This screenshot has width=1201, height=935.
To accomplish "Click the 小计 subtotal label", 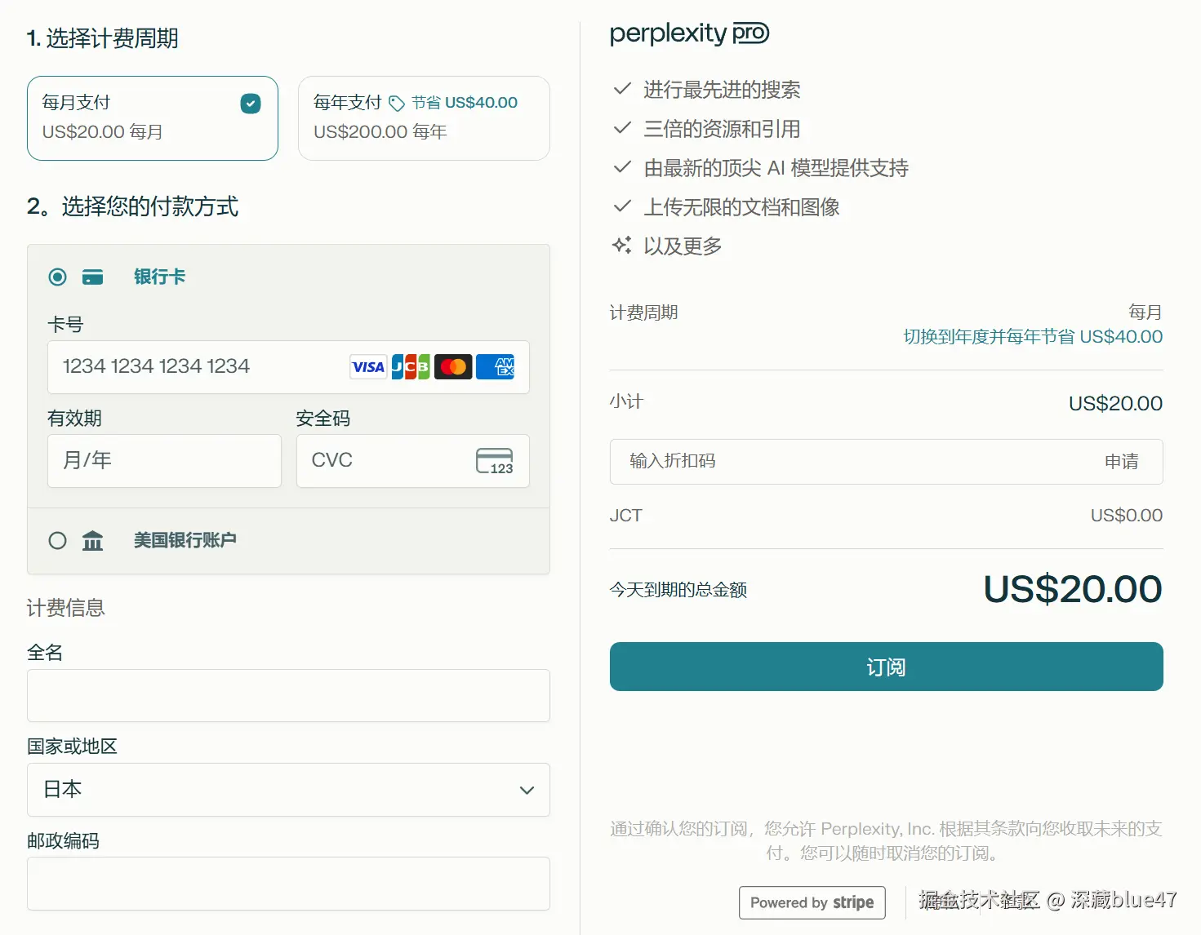I will pyautogui.click(x=627, y=401).
